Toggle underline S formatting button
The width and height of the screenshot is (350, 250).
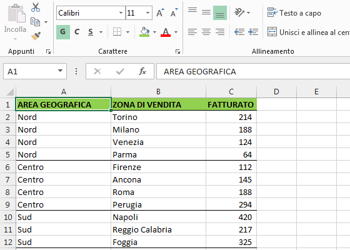click(x=91, y=32)
